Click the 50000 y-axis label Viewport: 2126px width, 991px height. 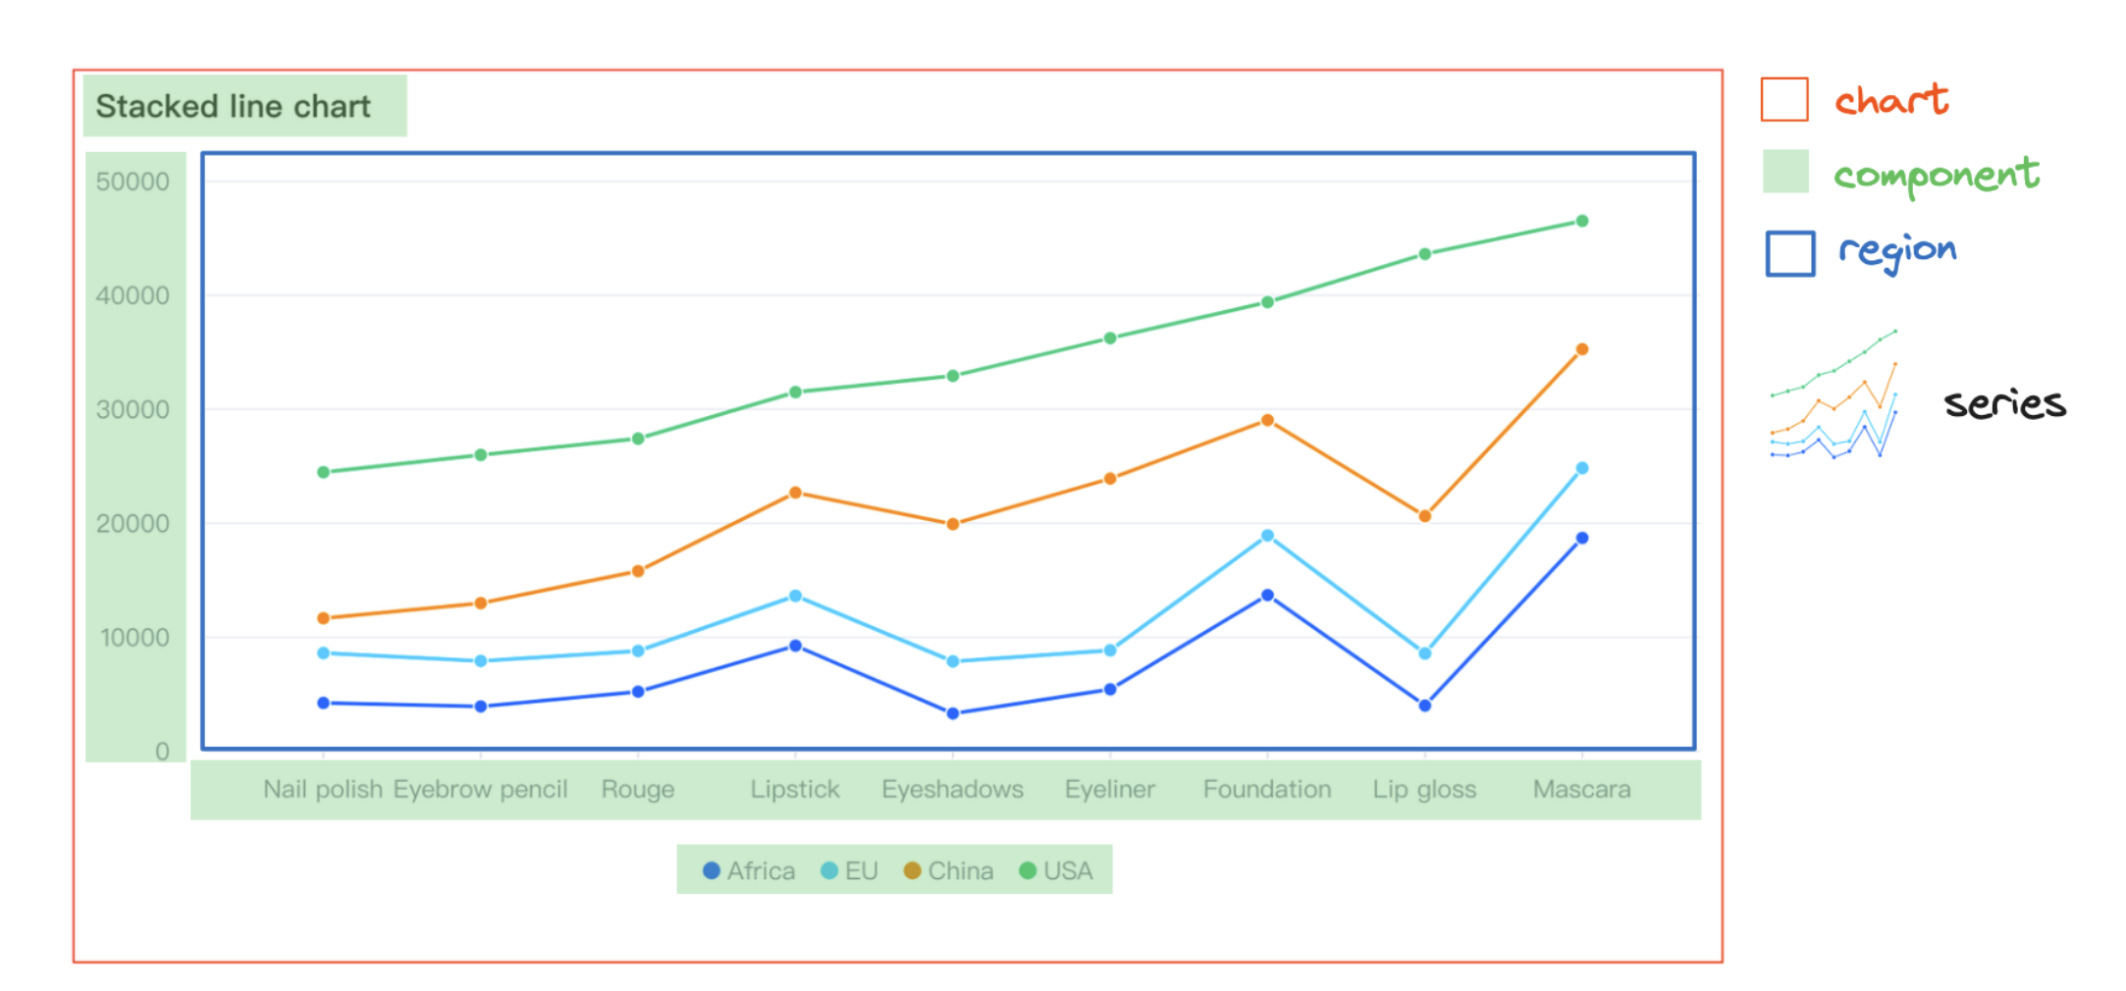[133, 182]
